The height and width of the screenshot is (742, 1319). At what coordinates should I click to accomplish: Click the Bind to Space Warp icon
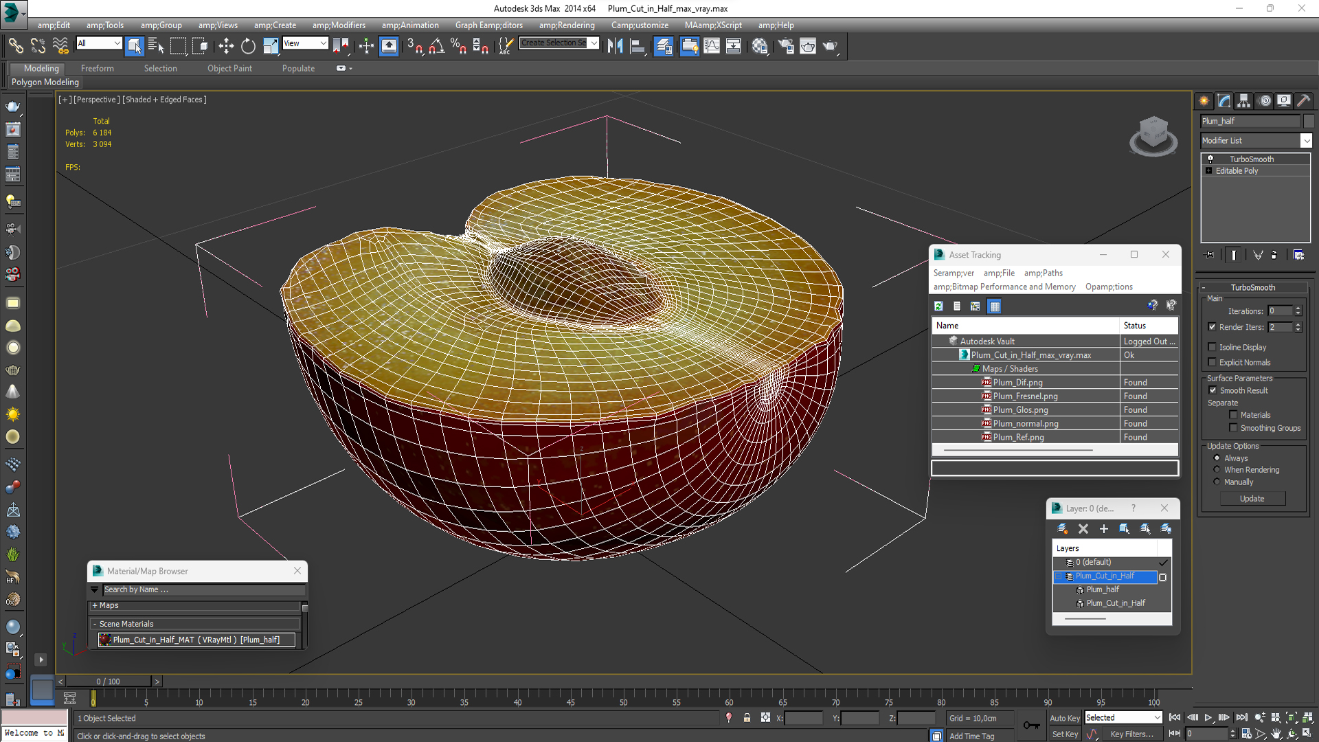(60, 46)
